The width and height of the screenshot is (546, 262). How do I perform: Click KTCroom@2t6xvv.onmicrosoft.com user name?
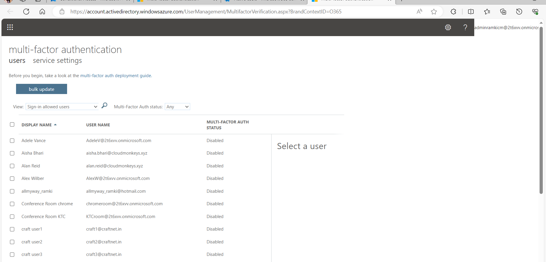coord(120,217)
